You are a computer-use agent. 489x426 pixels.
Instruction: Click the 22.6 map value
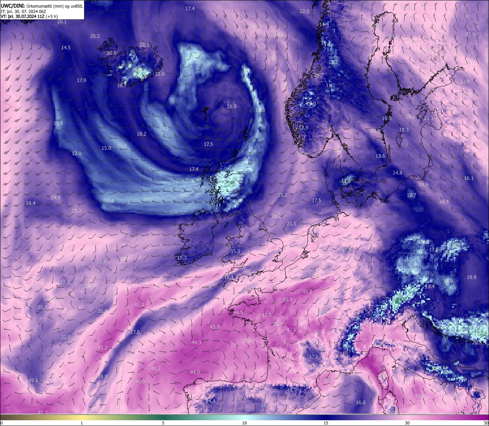tap(470, 34)
